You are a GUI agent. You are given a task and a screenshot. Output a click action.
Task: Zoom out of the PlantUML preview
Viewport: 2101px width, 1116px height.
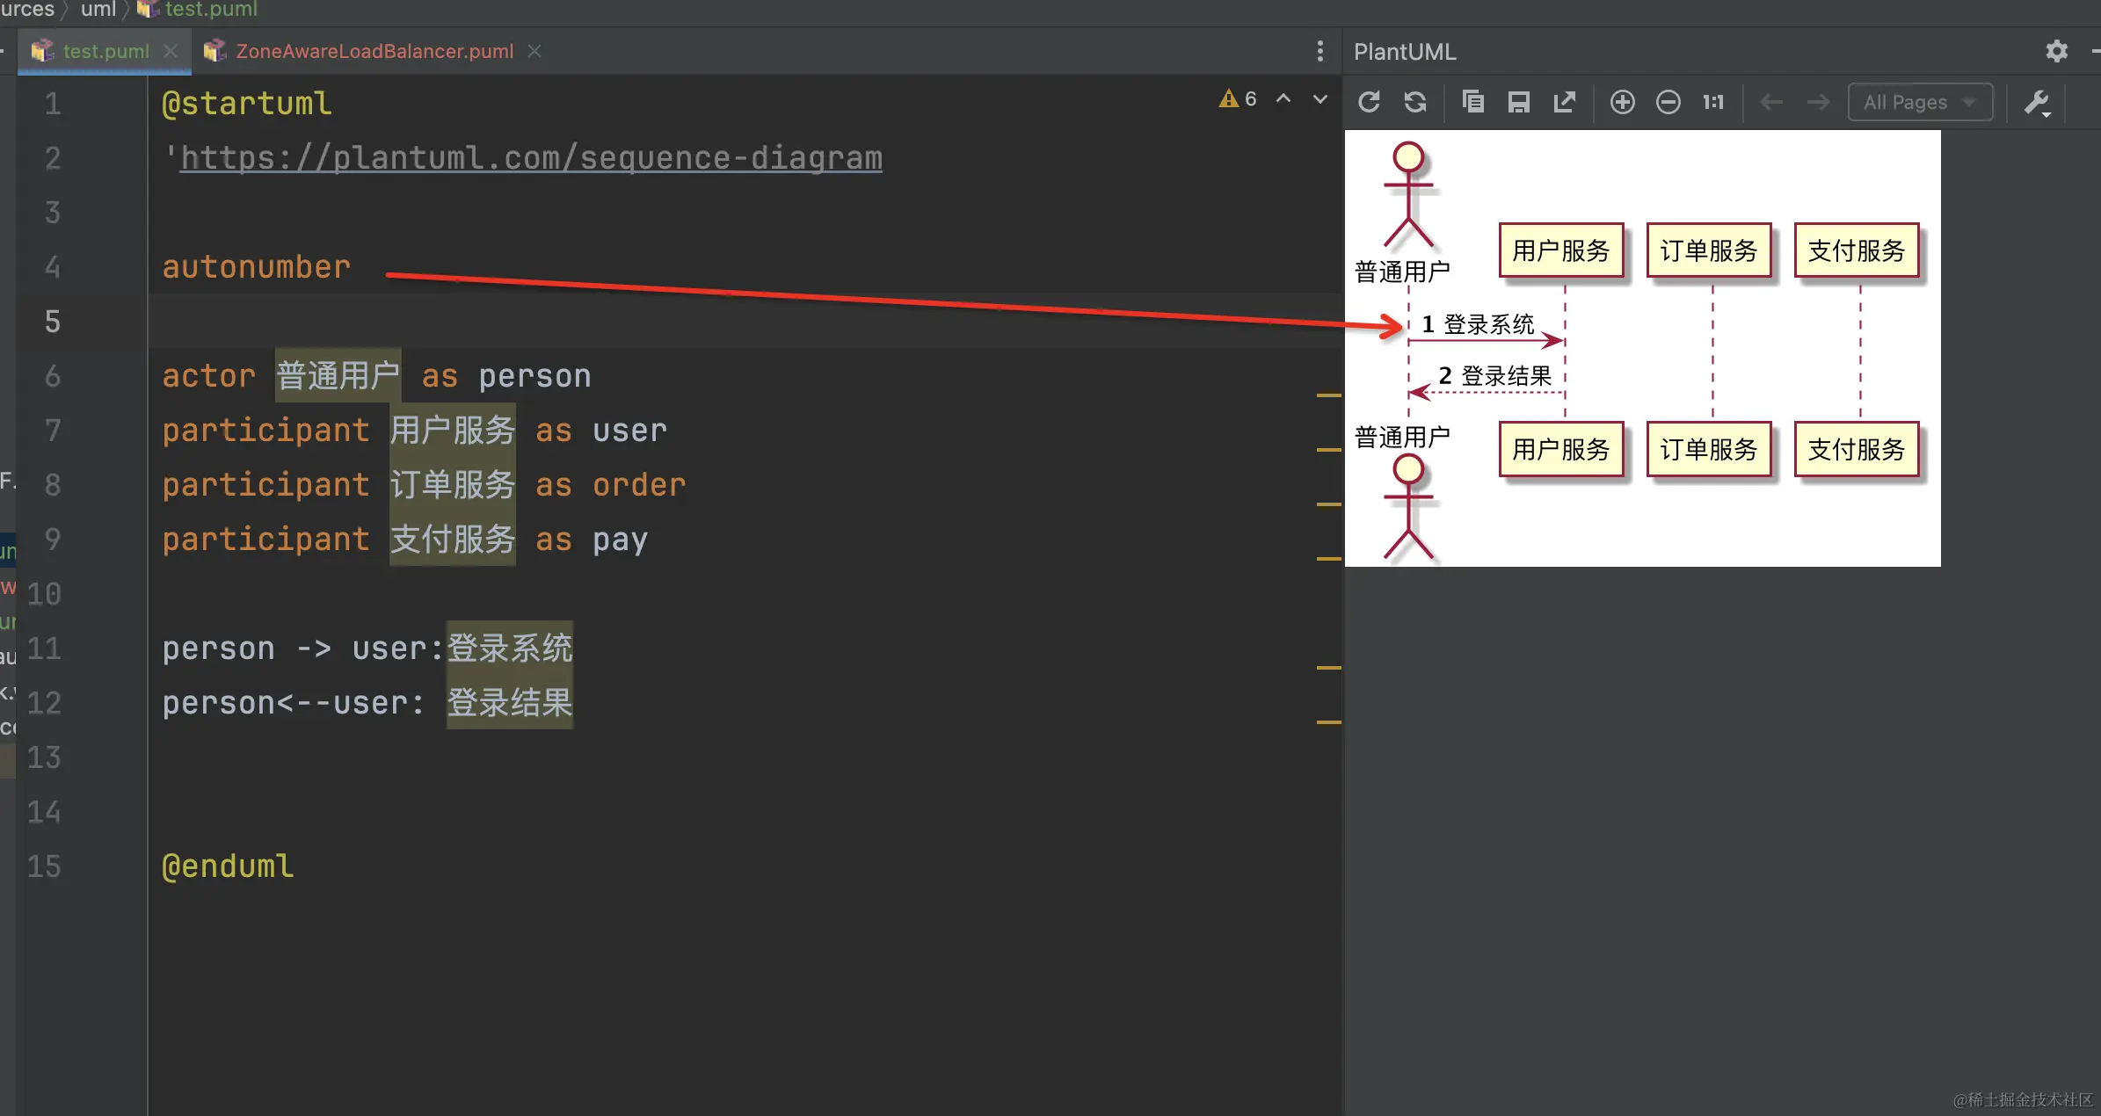point(1668,102)
